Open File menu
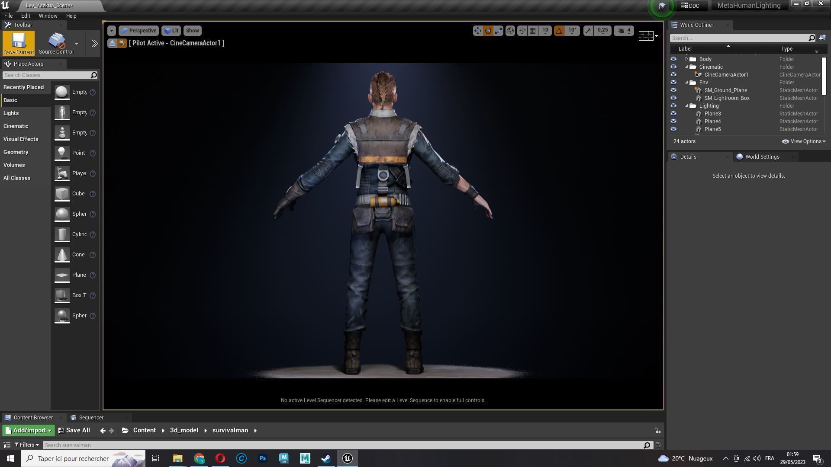The height and width of the screenshot is (467, 831). 8,16
